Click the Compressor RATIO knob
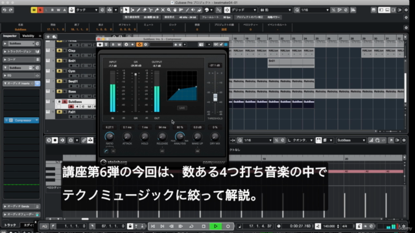Viewport: 415px width, 233px height. pos(110,137)
